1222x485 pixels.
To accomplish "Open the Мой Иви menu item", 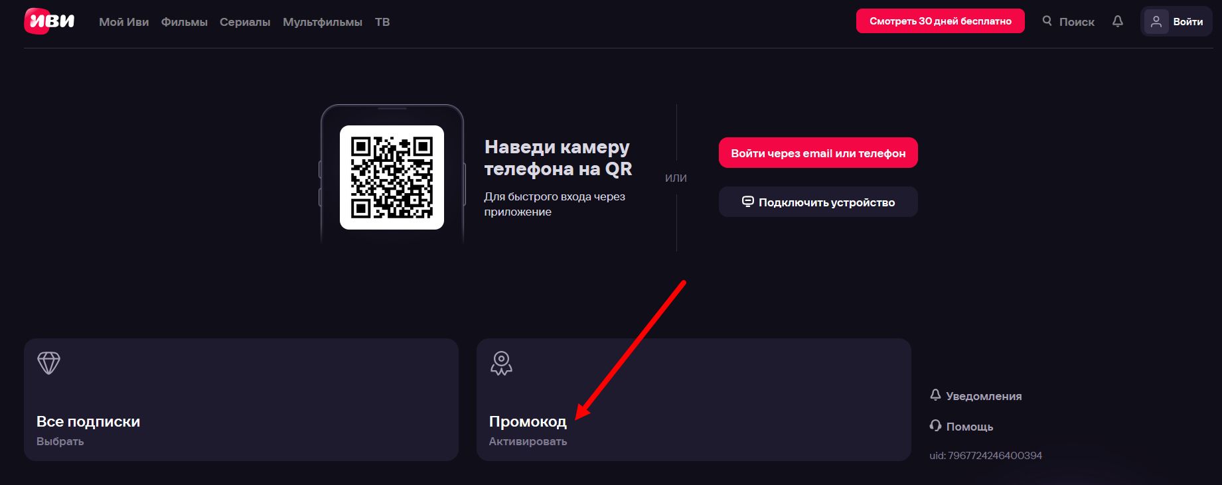I will [x=123, y=22].
